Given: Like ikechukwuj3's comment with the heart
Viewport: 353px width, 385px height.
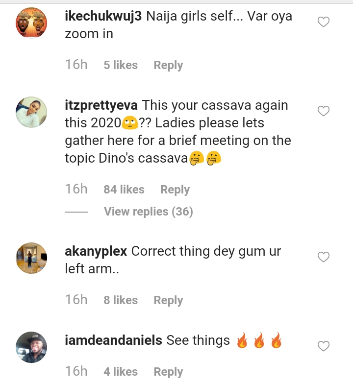Looking at the screenshot, I should 324,22.
